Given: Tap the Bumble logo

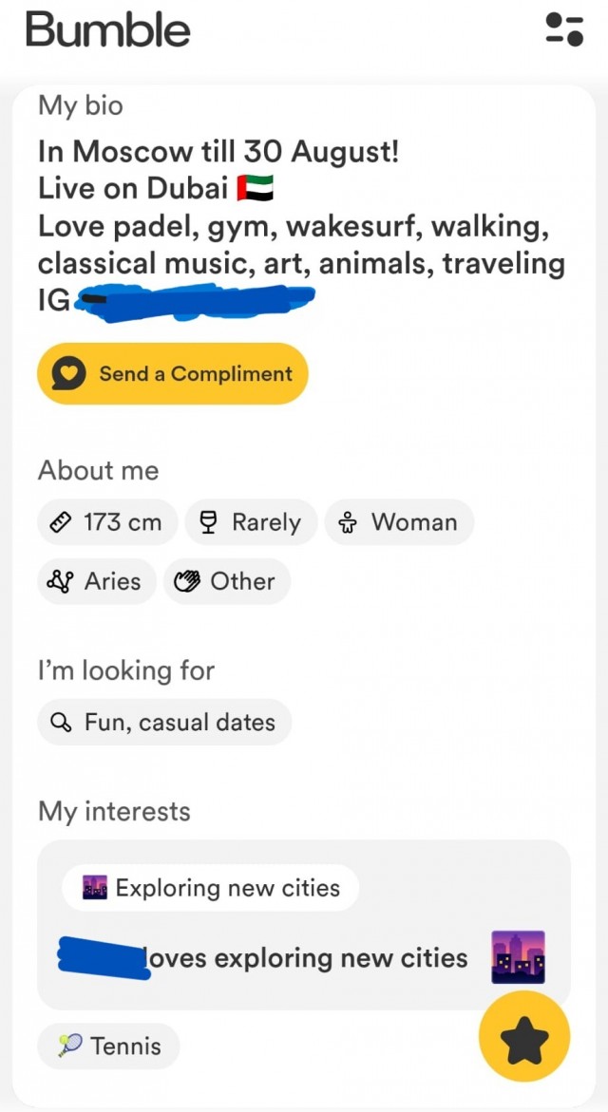Looking at the screenshot, I should click(x=108, y=29).
